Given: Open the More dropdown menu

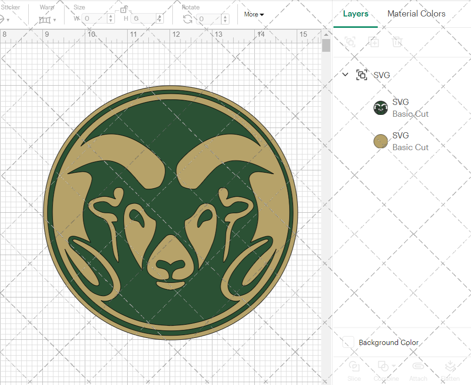Looking at the screenshot, I should pos(254,15).
